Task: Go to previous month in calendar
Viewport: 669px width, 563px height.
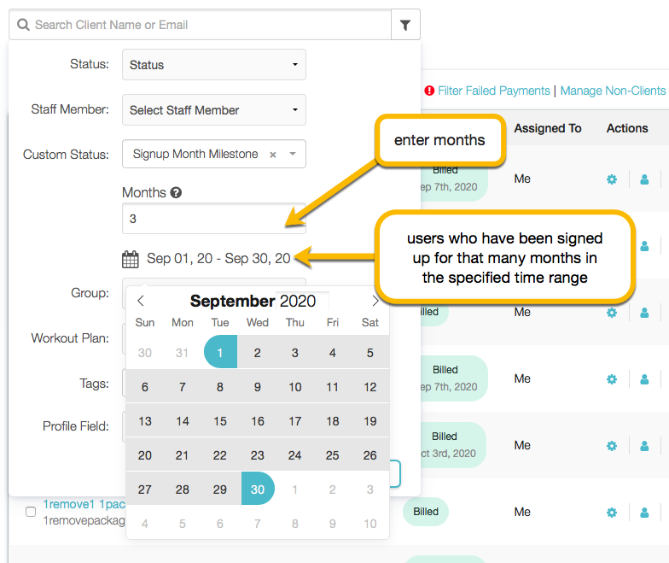Action: pyautogui.click(x=141, y=301)
